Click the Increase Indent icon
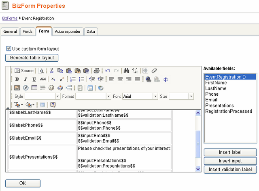Viewport: 259px width, 191px height. [100, 79]
